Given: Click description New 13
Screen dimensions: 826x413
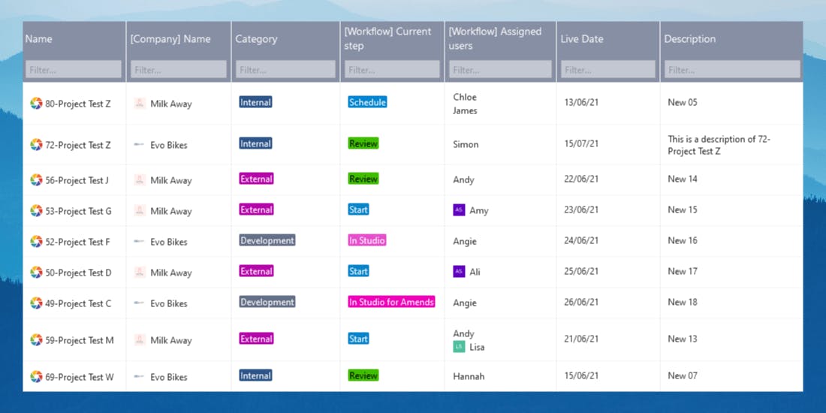Looking at the screenshot, I should pos(682,339).
